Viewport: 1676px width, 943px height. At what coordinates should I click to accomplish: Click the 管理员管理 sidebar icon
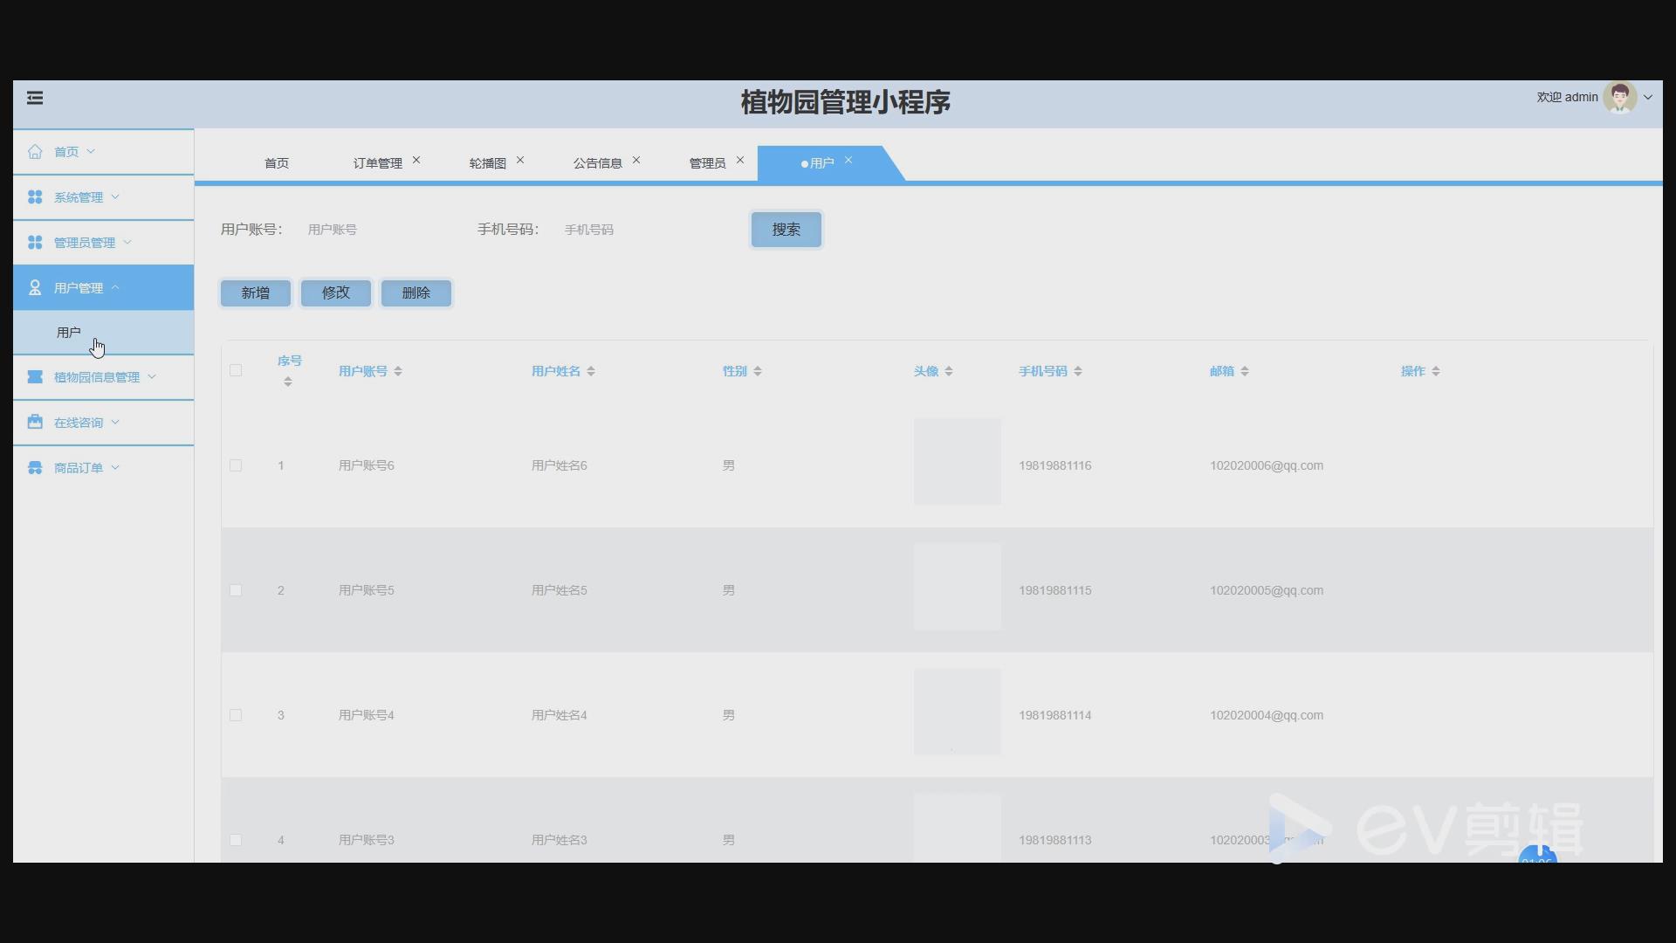pyautogui.click(x=35, y=243)
